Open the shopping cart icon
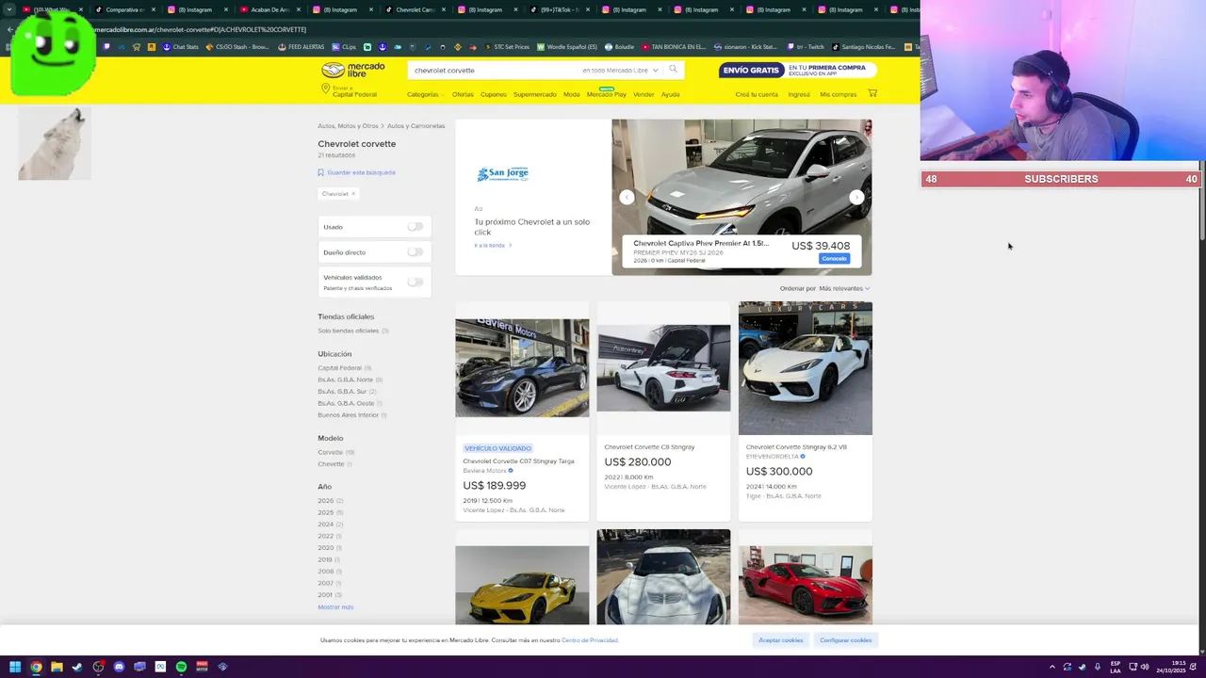Screen dimensions: 1206x678 click(872, 93)
